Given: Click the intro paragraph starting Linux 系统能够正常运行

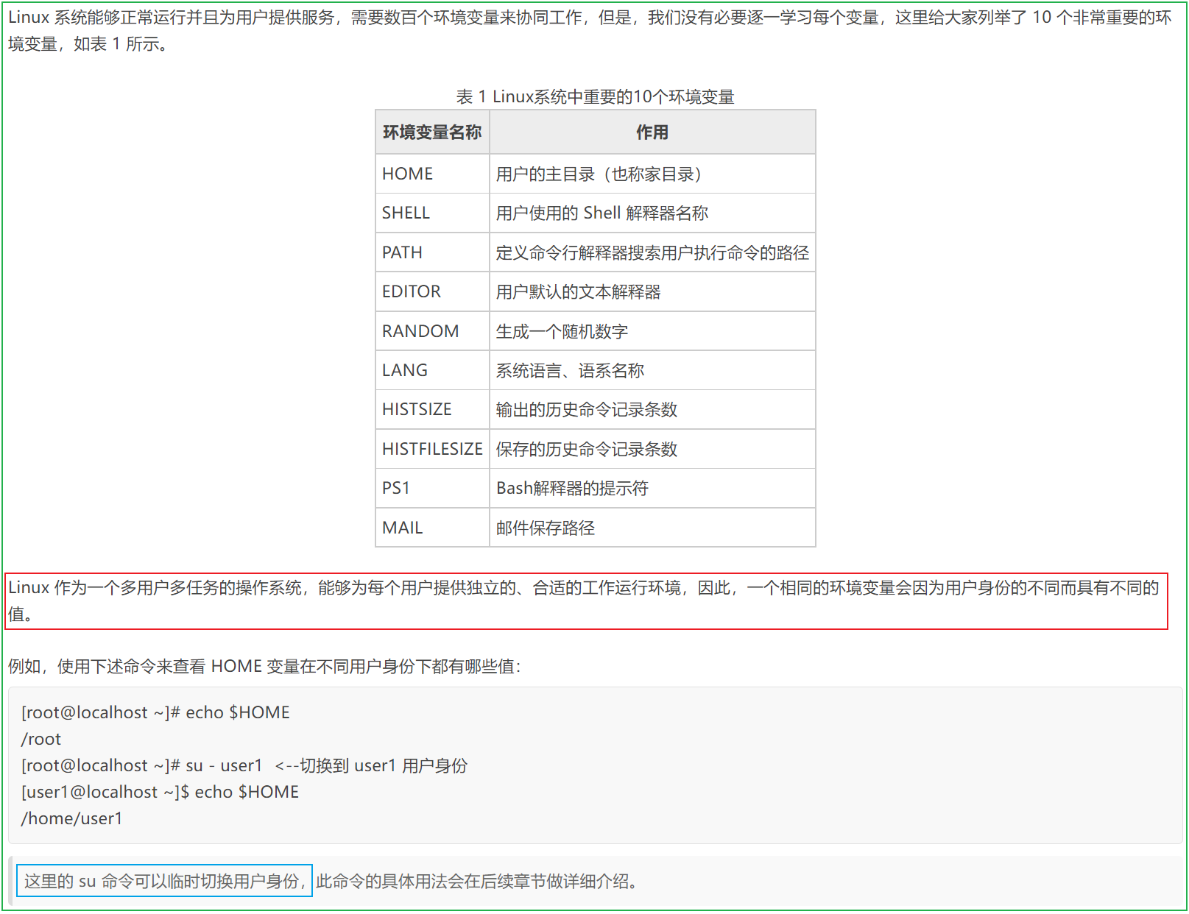Looking at the screenshot, I should click(x=590, y=31).
